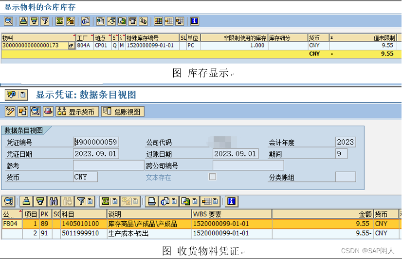Click the 物料 column header
Viewport: 402px width, 259px height.
38,38
